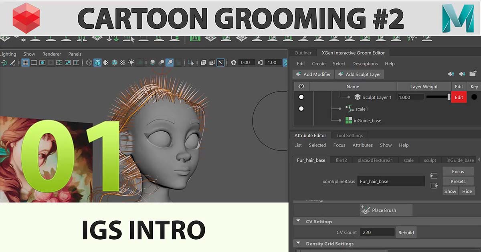Toggle the Key dot for Sculpt Layer 1

[x=474, y=97]
